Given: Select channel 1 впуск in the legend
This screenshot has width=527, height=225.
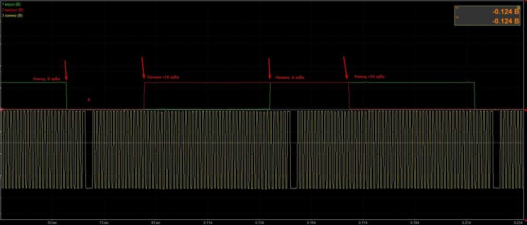Looking at the screenshot, I should pyautogui.click(x=11, y=4).
